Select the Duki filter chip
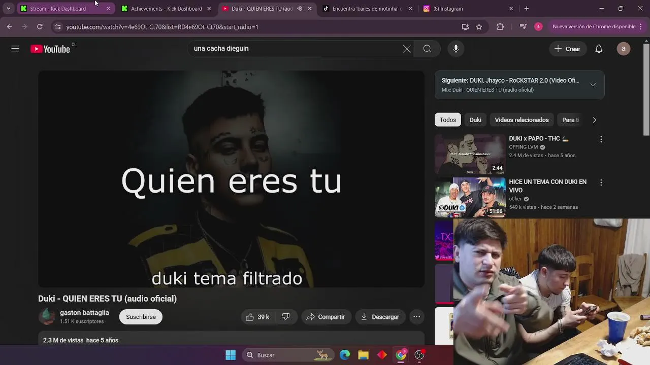 pos(475,120)
